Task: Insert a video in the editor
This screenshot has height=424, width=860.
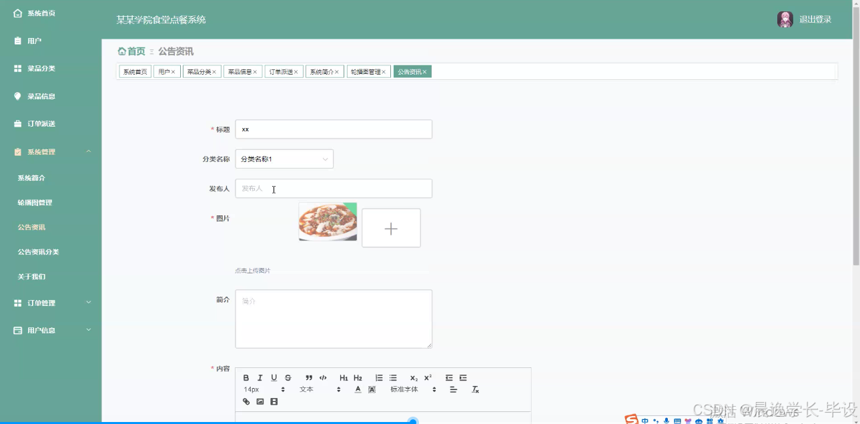Action: [274, 401]
